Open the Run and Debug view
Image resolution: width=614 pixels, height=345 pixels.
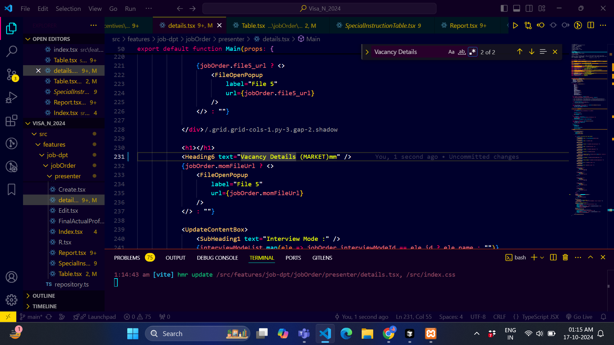pyautogui.click(x=12, y=97)
